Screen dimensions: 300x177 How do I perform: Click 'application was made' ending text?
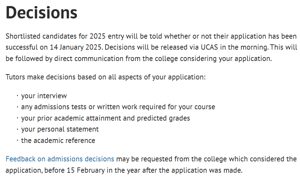click(x=207, y=170)
